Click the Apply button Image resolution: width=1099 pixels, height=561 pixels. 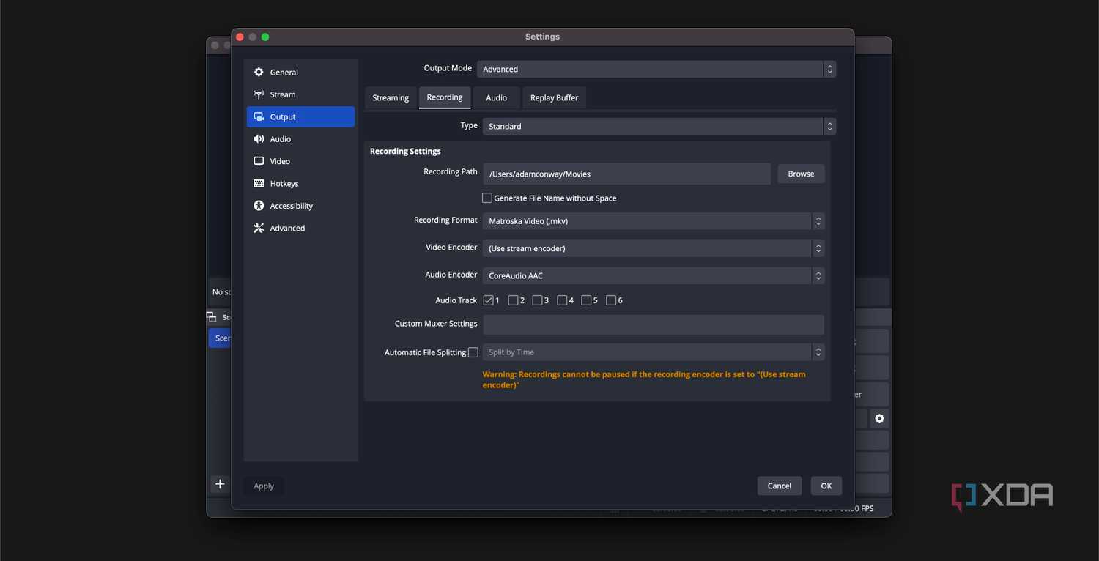point(264,486)
